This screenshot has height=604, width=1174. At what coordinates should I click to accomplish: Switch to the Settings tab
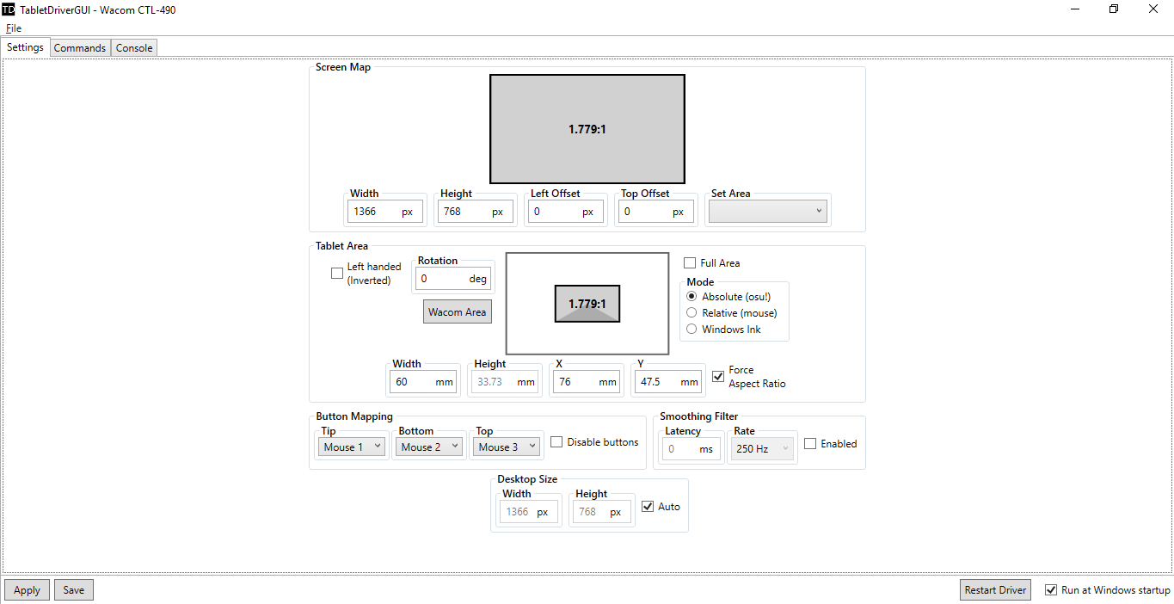(25, 47)
